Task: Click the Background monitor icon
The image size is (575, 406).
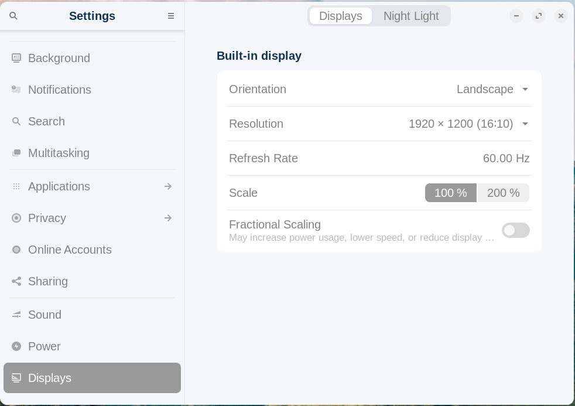Action: pos(16,58)
